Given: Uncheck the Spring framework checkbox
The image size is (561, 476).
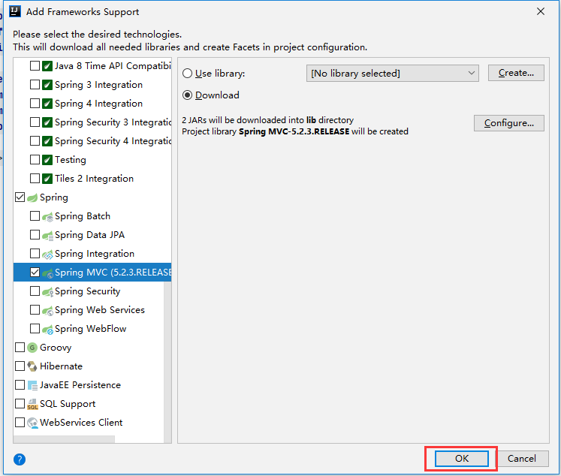Looking at the screenshot, I should click(20, 197).
